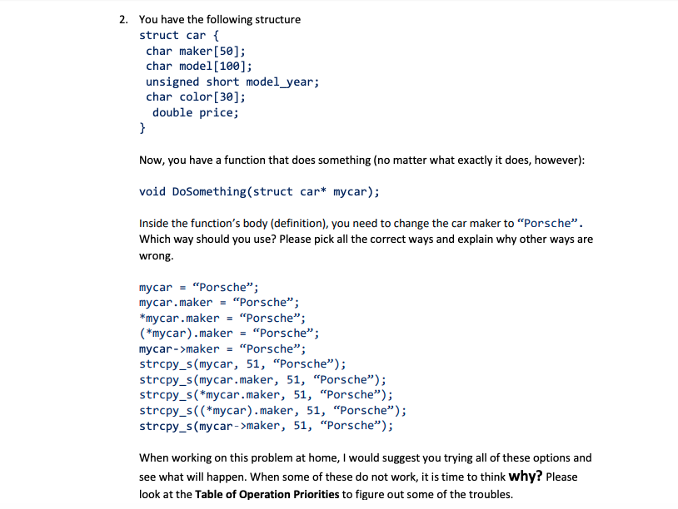Click the "Porsche" text in the instructions paragraph

516,221
